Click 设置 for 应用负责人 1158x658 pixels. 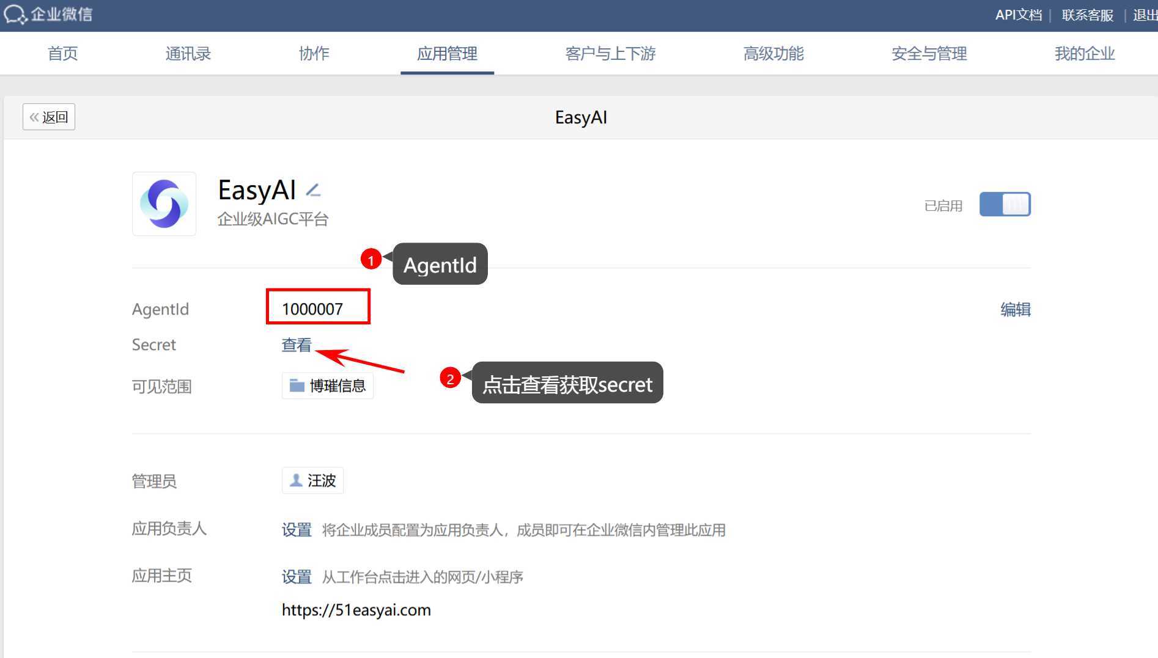point(297,530)
